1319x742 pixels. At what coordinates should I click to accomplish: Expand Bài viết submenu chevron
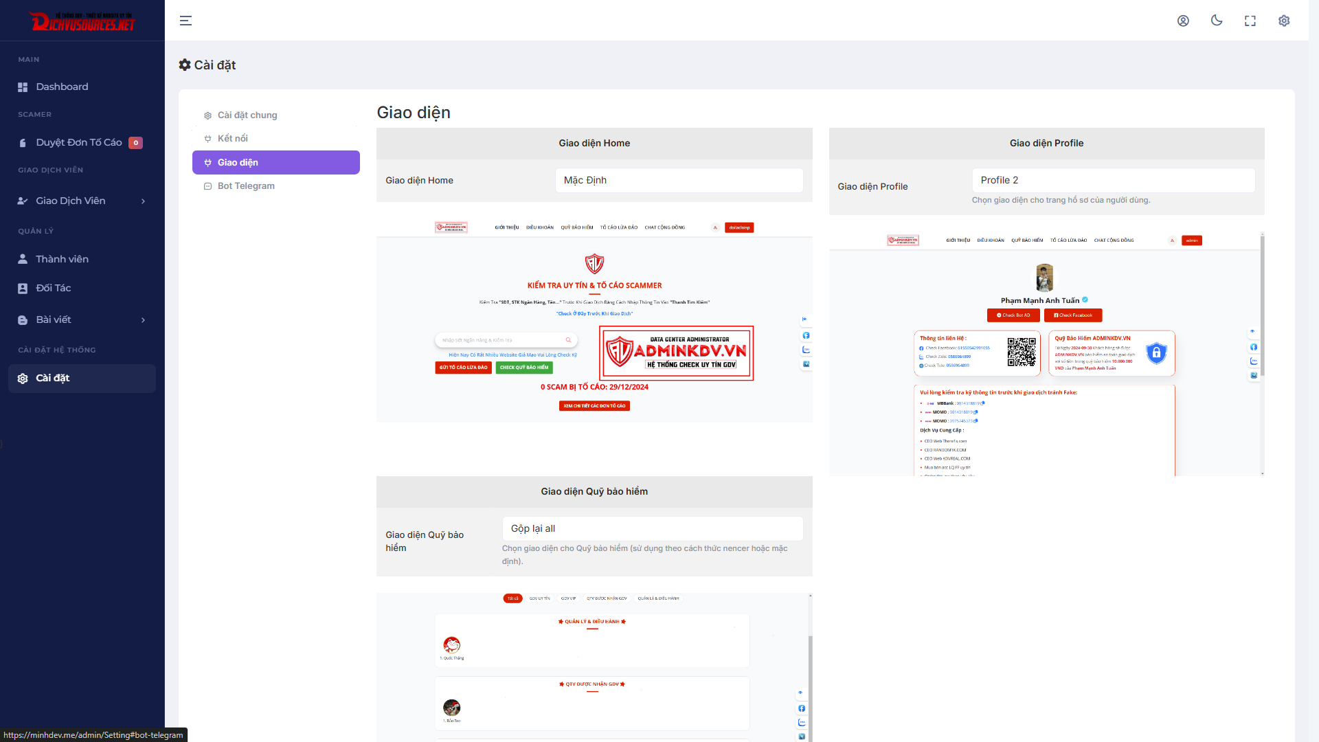pyautogui.click(x=143, y=319)
